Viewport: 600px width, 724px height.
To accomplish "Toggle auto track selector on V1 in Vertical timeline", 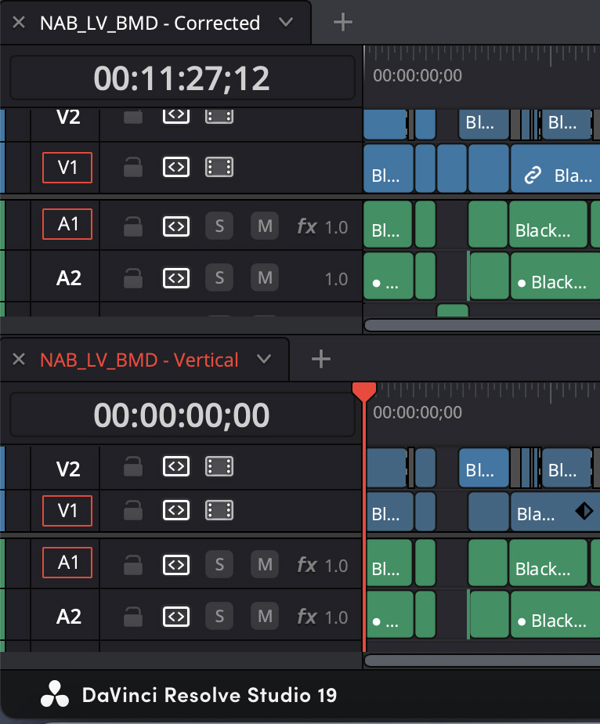I will pos(175,510).
